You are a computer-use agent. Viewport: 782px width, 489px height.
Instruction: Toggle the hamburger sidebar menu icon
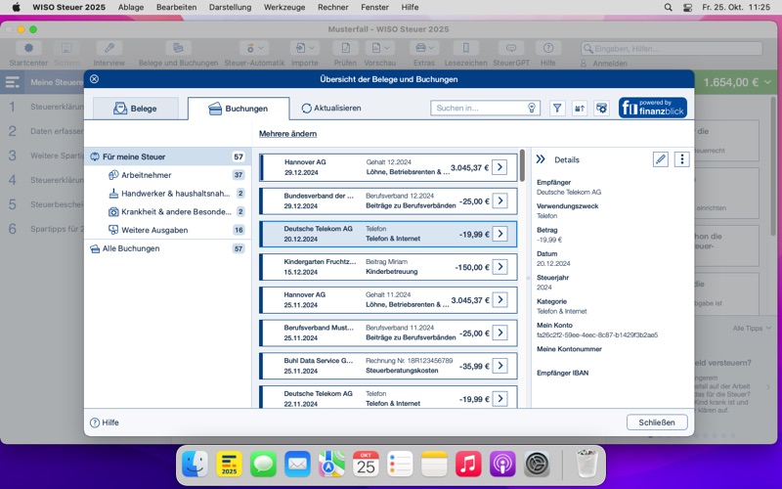12,82
